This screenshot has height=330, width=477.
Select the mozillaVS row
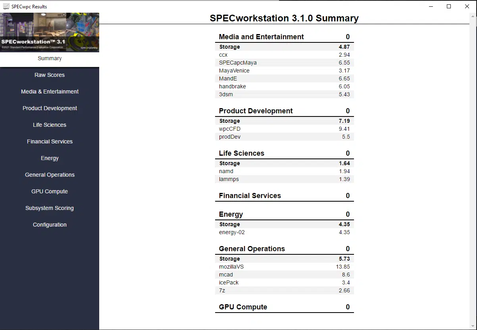(285, 267)
